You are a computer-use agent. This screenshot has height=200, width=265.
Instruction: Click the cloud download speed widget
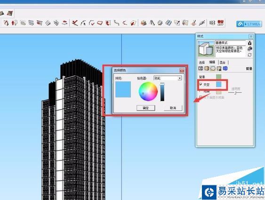click(x=249, y=24)
